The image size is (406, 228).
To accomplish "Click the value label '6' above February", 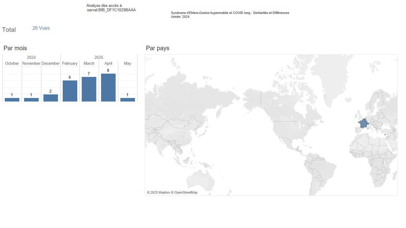I will tap(70, 77).
